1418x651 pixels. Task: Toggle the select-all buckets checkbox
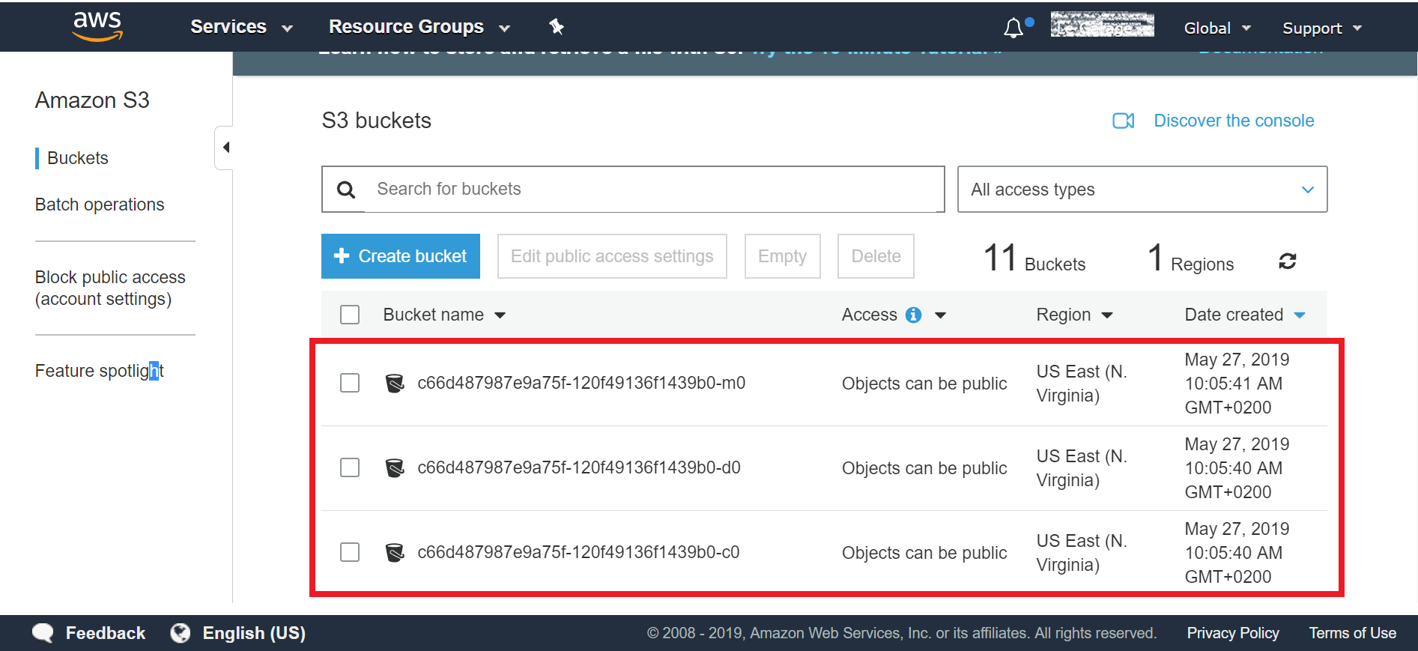[350, 315]
